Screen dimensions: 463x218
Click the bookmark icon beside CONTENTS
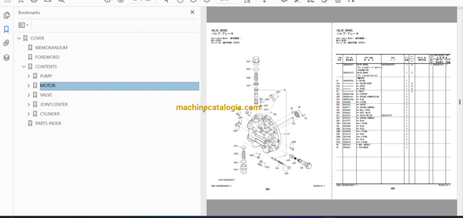30,67
